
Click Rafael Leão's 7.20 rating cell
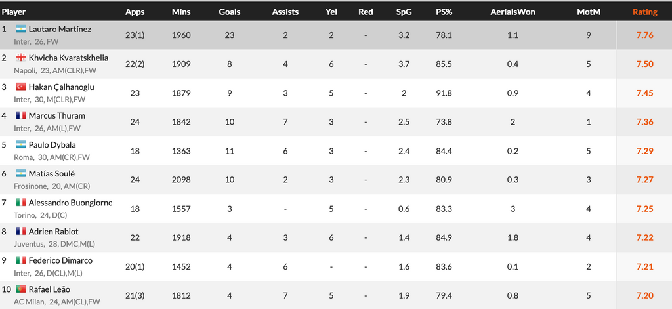pyautogui.click(x=644, y=295)
